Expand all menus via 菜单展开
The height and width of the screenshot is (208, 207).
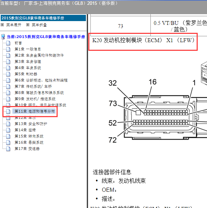pos(14,25)
